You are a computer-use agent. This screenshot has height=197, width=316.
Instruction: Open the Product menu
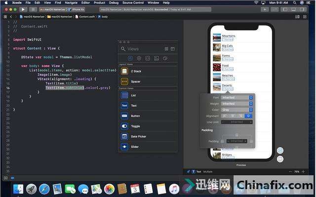coord(99,2)
